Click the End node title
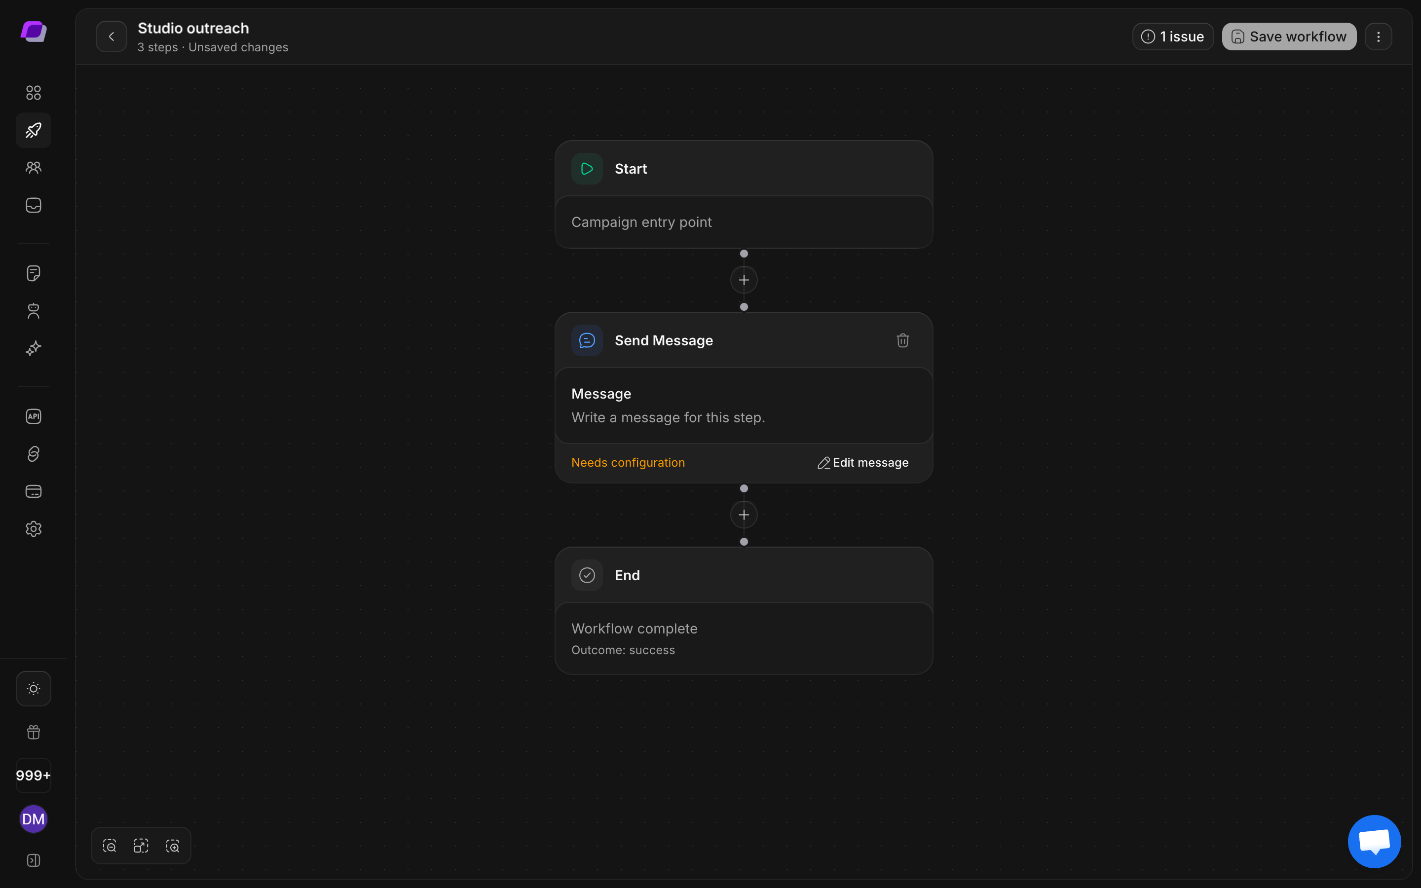 click(627, 576)
